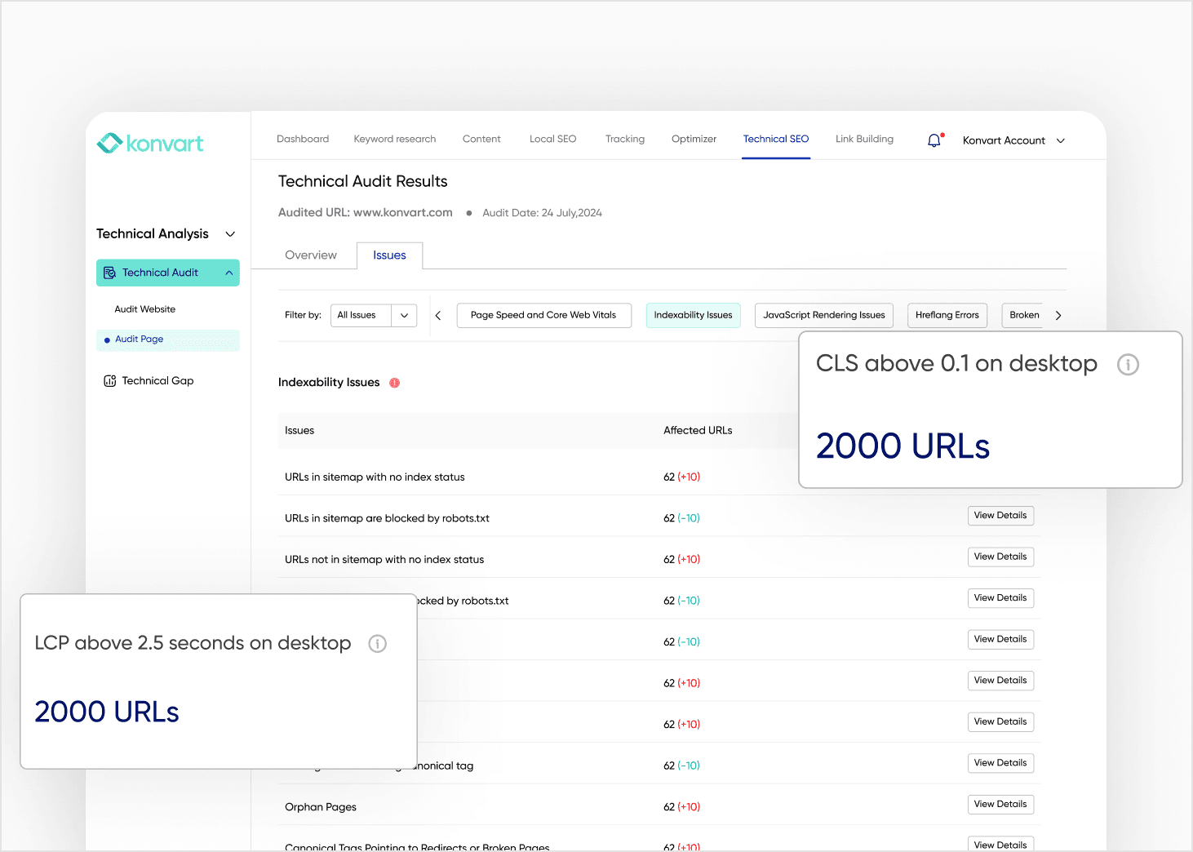Select the Hreflang Errors filter chip
This screenshot has width=1193, height=852.
(x=947, y=315)
